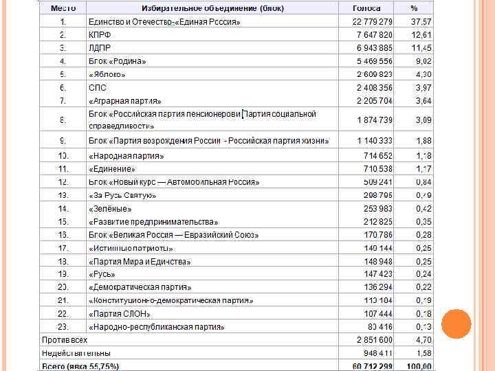495x371 pixels.
Task: Select the votes value '22 779 279'
Action: click(373, 22)
